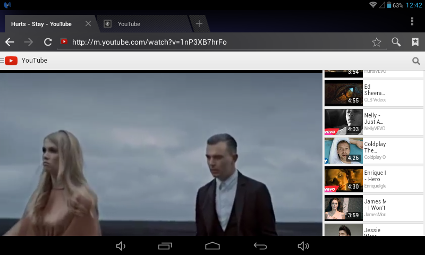The width and height of the screenshot is (425, 255).
Task: Bookmark this page with the star icon
Action: pyautogui.click(x=377, y=42)
